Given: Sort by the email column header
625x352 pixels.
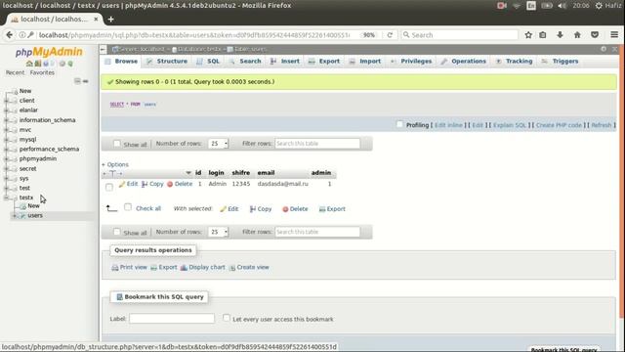Looking at the screenshot, I should pyautogui.click(x=266, y=173).
